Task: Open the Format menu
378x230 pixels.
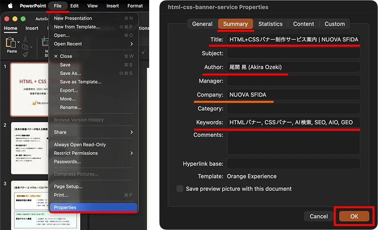Action: (135, 6)
